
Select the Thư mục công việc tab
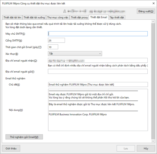click(x=58, y=17)
